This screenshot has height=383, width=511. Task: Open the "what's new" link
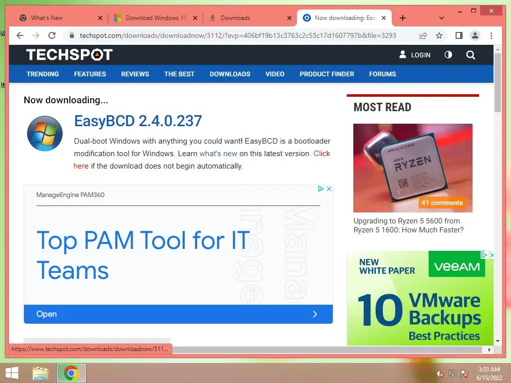(x=219, y=154)
